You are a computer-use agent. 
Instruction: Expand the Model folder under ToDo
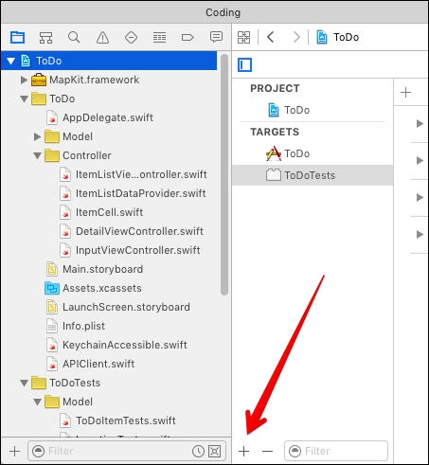pos(37,136)
